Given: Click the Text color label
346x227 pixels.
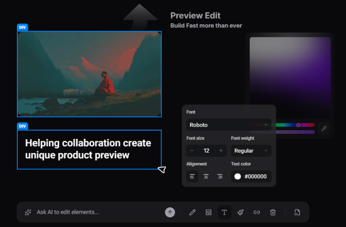Looking at the screenshot, I should click(241, 164).
